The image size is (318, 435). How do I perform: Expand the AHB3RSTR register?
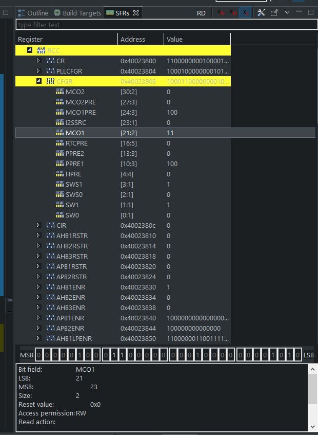click(38, 256)
